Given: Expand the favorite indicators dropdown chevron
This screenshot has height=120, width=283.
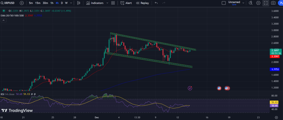Looking at the screenshot, I should [x=108, y=3].
